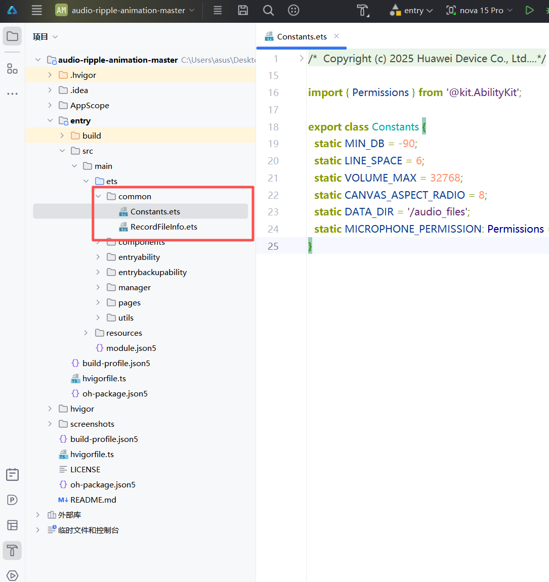
Task: Open the Search magnifier icon in toolbar
Action: pos(268,10)
